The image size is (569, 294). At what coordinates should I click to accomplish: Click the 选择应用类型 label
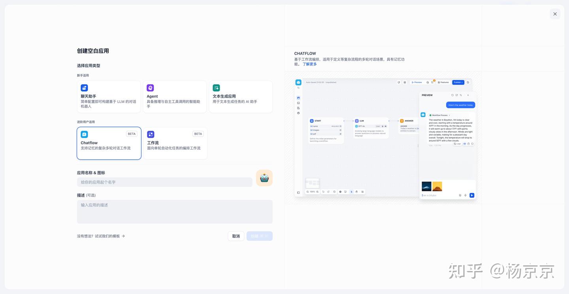[89, 66]
